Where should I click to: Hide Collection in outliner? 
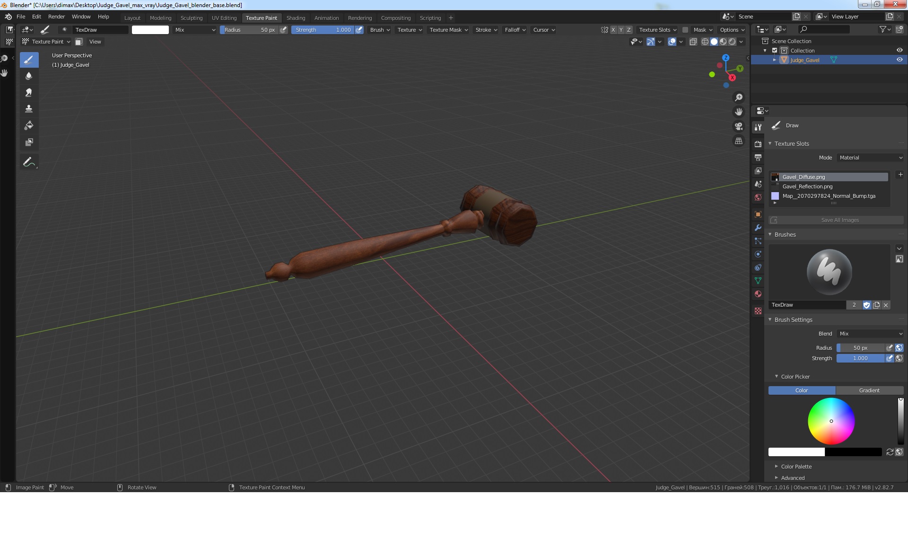(899, 50)
